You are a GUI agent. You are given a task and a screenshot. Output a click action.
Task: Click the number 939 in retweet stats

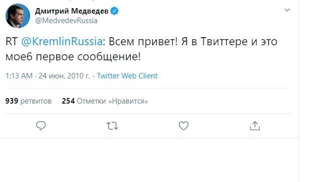(12, 101)
